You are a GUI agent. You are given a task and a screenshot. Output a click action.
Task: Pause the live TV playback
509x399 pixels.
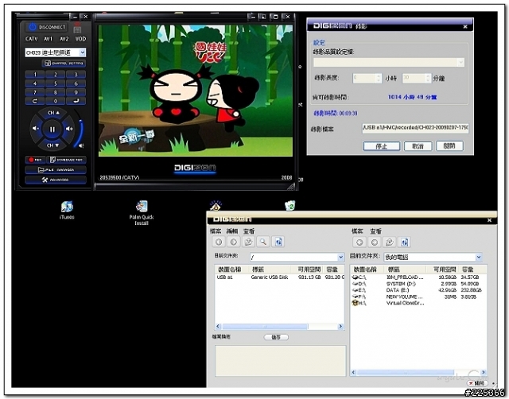pyautogui.click(x=52, y=129)
